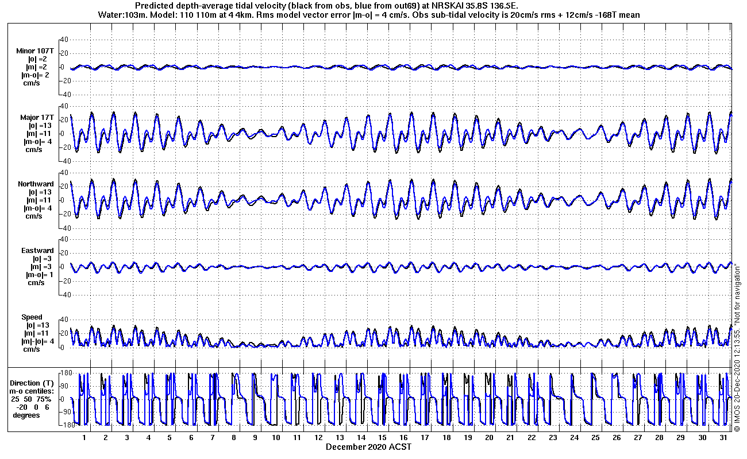Image resolution: width=747 pixels, height=459 pixels.
Task: Select the 'Northward' panel label
Action: click(x=36, y=184)
